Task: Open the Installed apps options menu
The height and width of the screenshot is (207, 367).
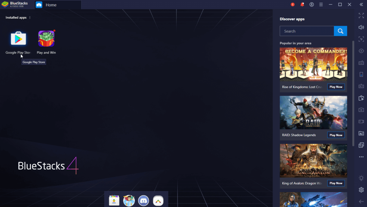Action: click(30, 18)
